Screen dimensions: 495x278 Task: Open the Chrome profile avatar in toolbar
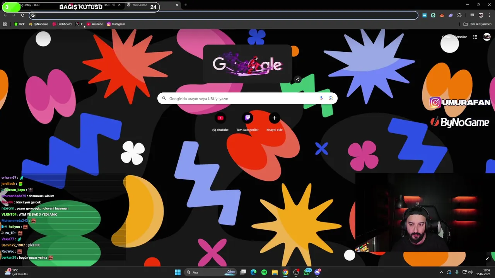pos(481,15)
